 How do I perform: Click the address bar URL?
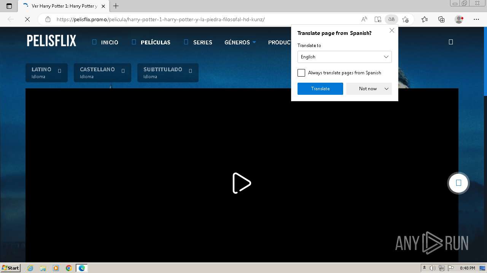click(161, 19)
